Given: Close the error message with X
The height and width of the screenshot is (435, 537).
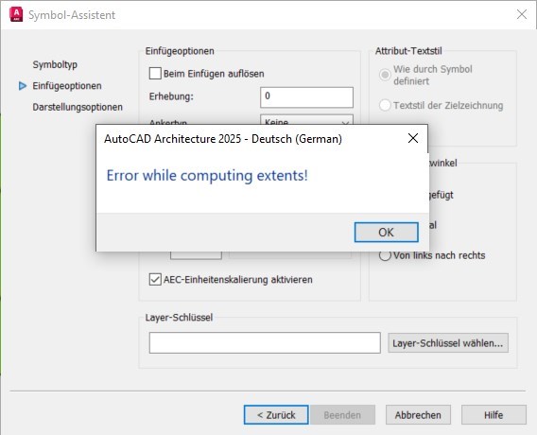Looking at the screenshot, I should [x=413, y=138].
